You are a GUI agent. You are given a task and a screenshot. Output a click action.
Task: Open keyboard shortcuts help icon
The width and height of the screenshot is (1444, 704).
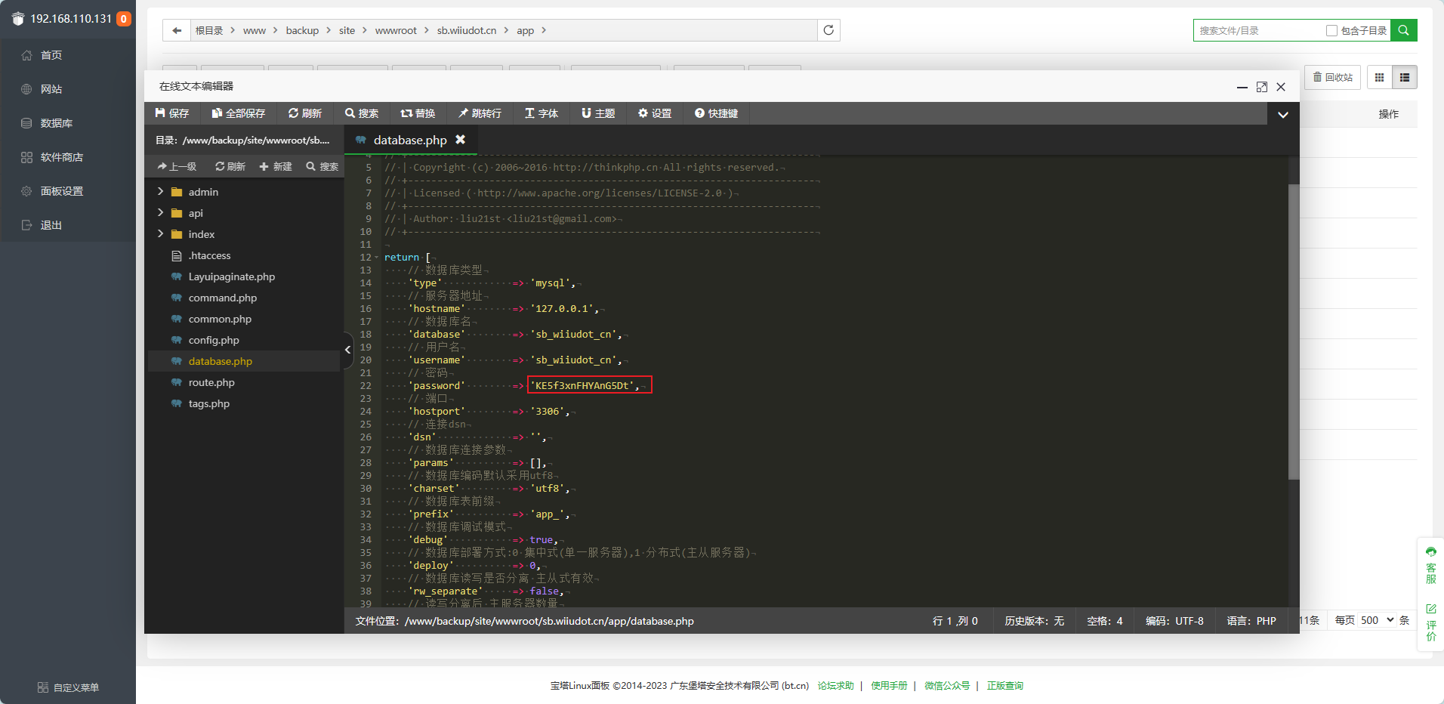pyautogui.click(x=699, y=113)
